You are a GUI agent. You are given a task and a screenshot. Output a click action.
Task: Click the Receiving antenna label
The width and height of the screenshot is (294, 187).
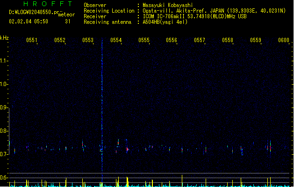[108, 22]
